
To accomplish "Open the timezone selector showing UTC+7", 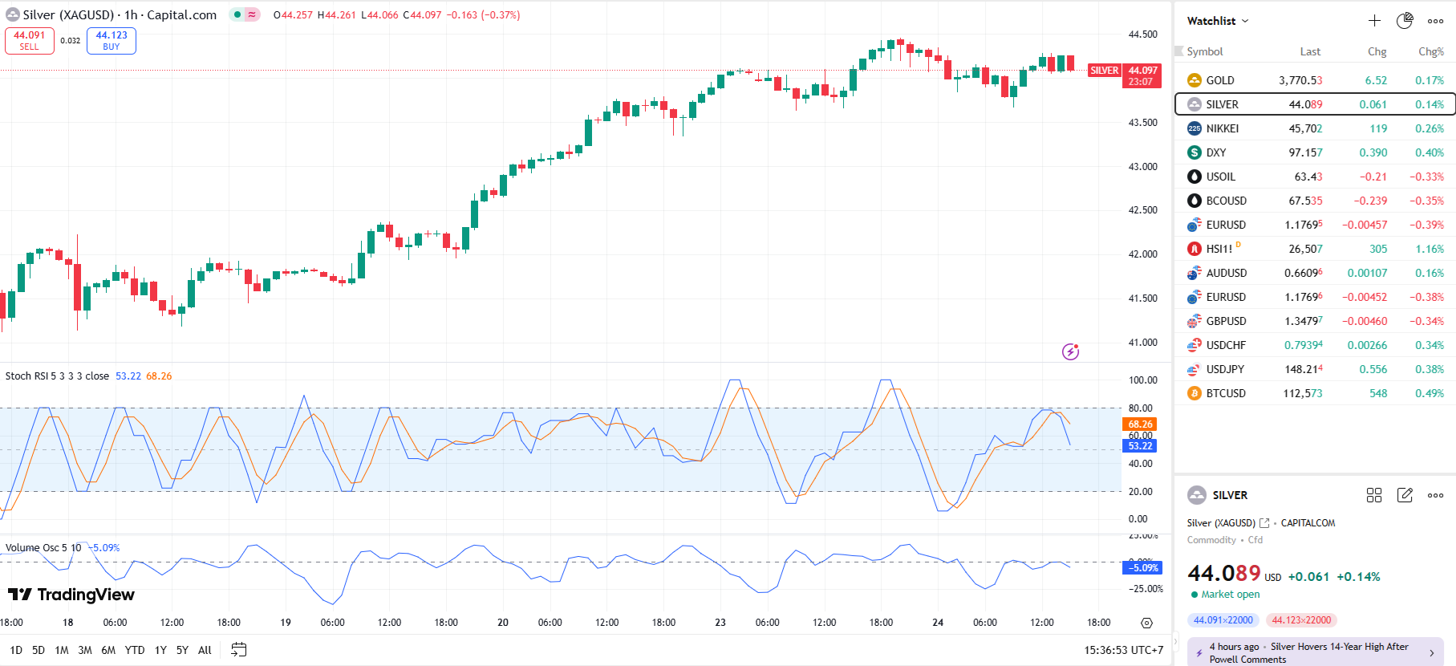I will 1121,650.
